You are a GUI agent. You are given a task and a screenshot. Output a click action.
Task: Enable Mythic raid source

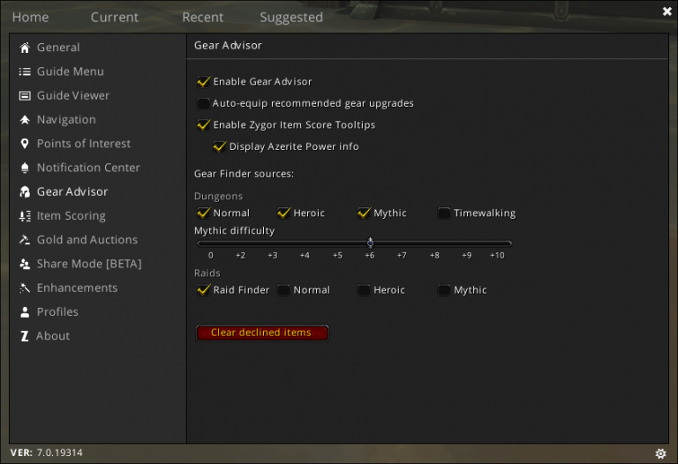444,290
